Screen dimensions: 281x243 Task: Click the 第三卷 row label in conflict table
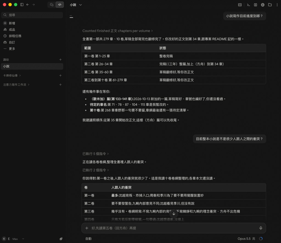[89, 211]
